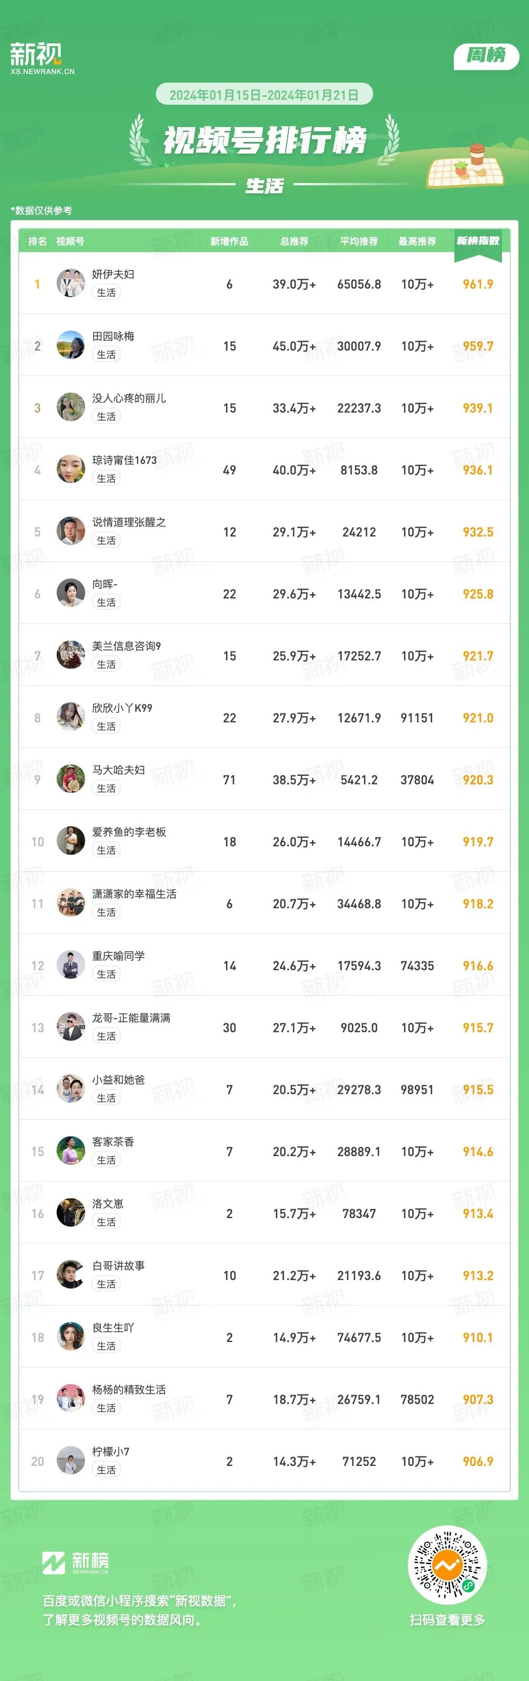Image resolution: width=529 pixels, height=1681 pixels.
Task: Open 田园咏梅 avatar thumbnail
Action: click(x=70, y=345)
